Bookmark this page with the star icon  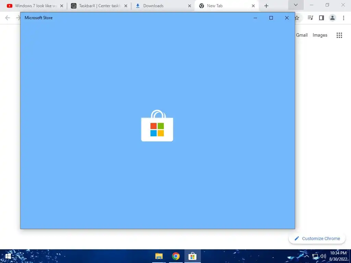coord(297,18)
